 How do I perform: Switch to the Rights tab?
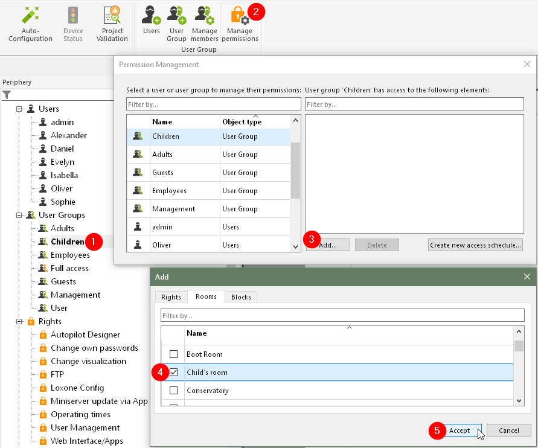pos(171,297)
